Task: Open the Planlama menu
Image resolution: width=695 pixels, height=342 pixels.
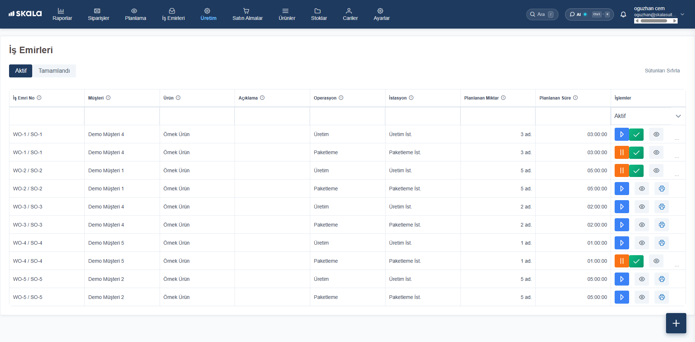Action: (x=135, y=14)
